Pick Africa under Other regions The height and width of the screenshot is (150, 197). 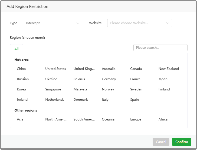(163, 119)
